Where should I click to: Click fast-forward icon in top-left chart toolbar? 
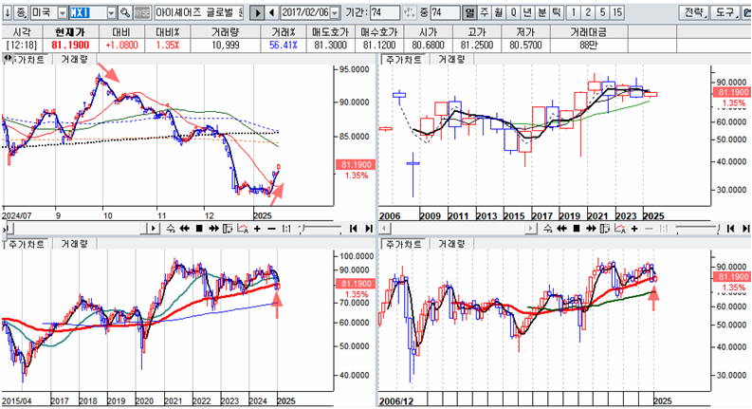[x=213, y=229]
